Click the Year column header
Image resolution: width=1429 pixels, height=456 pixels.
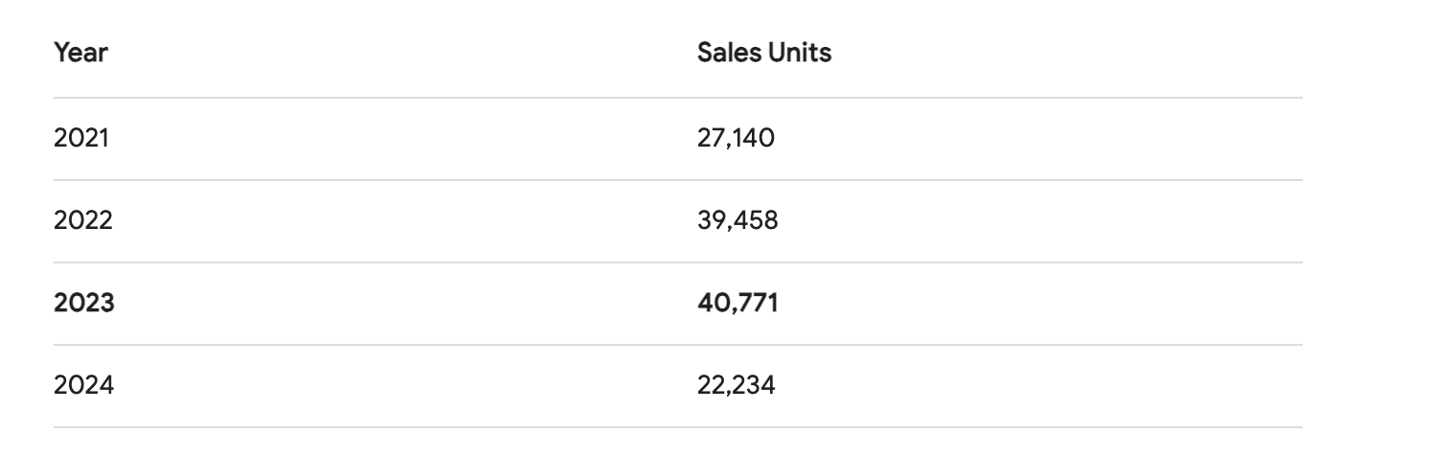click(80, 54)
